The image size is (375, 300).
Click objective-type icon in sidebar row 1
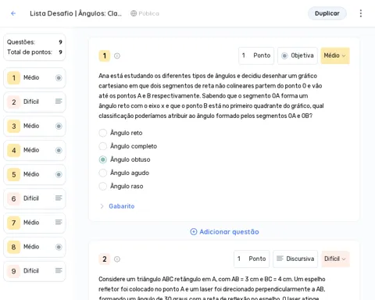click(59, 78)
